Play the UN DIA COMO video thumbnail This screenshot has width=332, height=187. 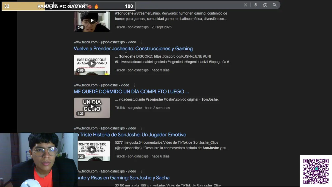tap(92, 108)
